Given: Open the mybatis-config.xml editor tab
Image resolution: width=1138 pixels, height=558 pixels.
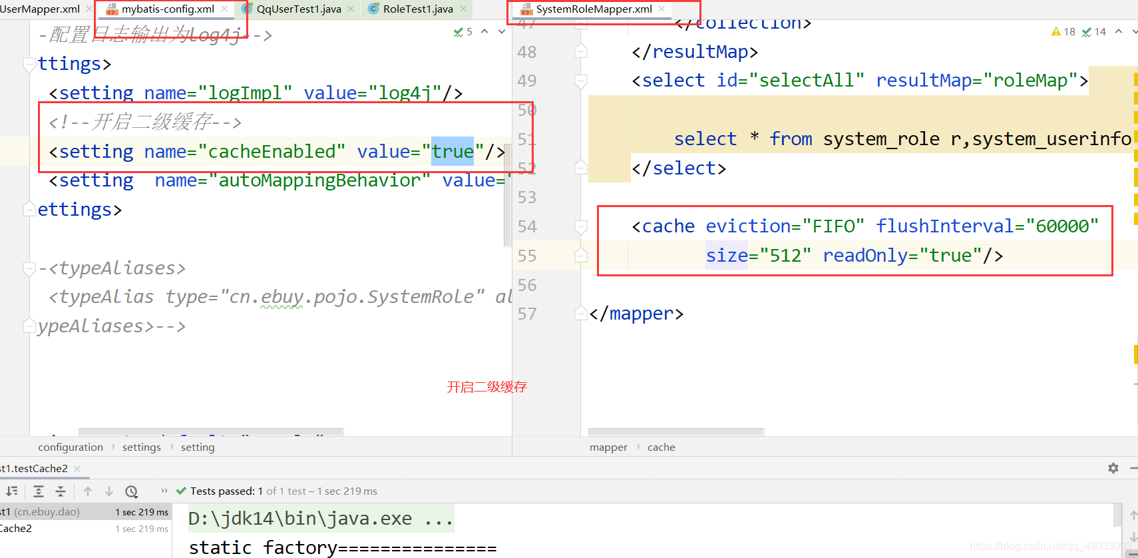Looking at the screenshot, I should [x=168, y=9].
